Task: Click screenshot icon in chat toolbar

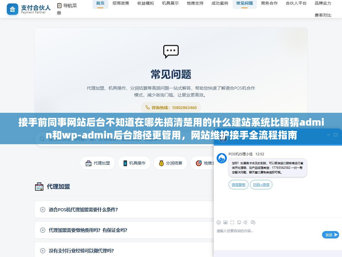Action: point(232,222)
